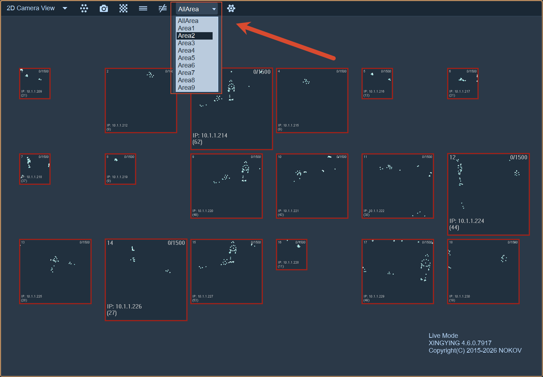The height and width of the screenshot is (377, 543).
Task: Open the 2D Camera View dropdown arrow
Action: tap(65, 8)
